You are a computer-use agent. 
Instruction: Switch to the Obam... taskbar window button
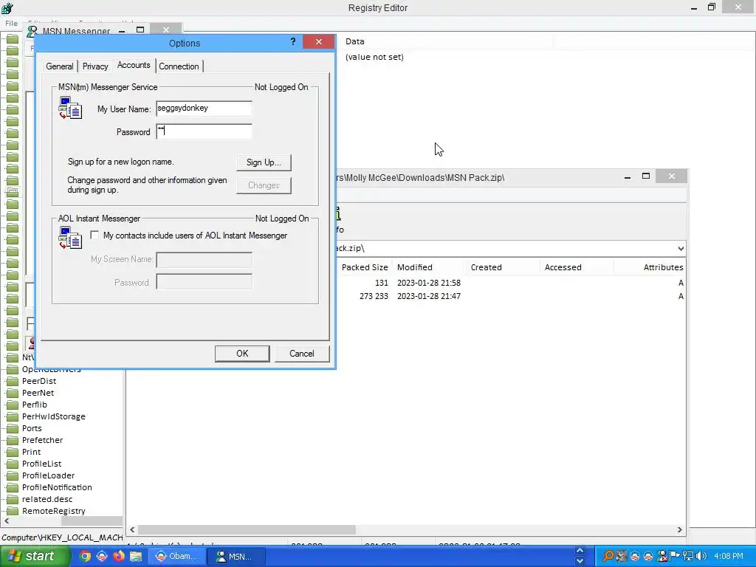tap(177, 557)
